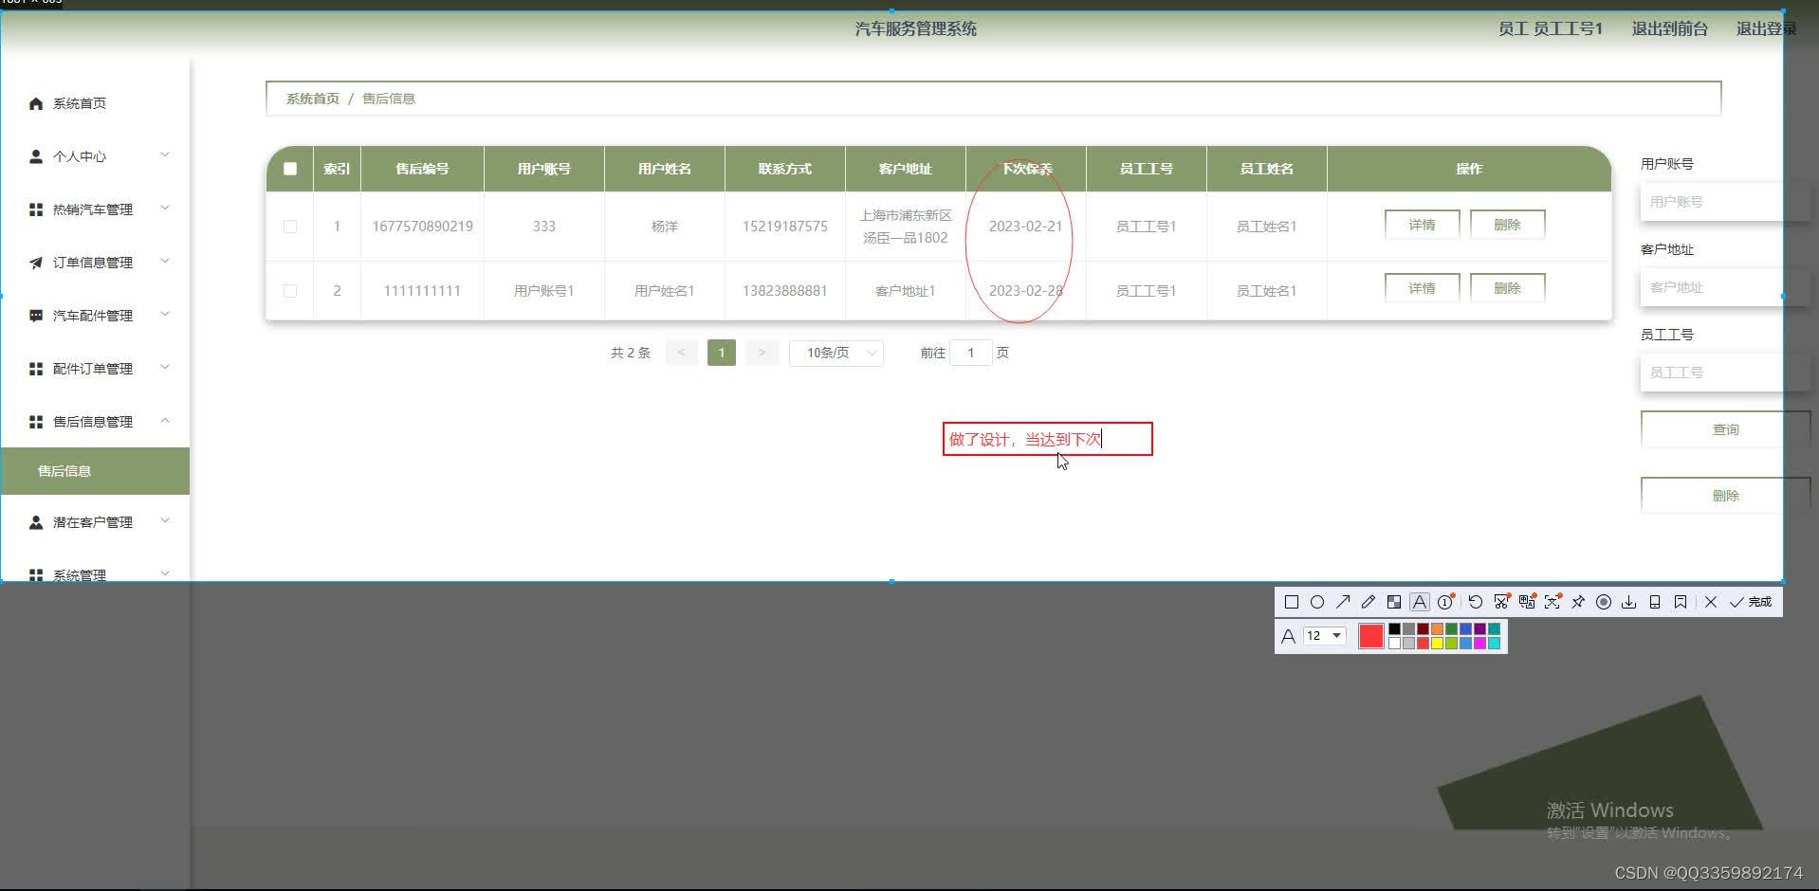Select the ellipse annotation tool
Viewport: 1819px width, 891px height.
coord(1317,602)
